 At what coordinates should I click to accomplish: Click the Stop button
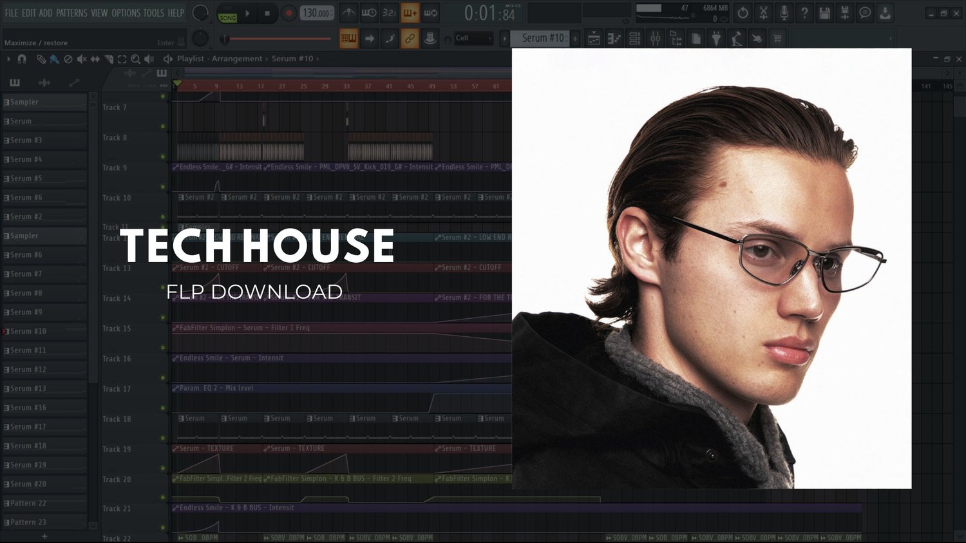267,13
